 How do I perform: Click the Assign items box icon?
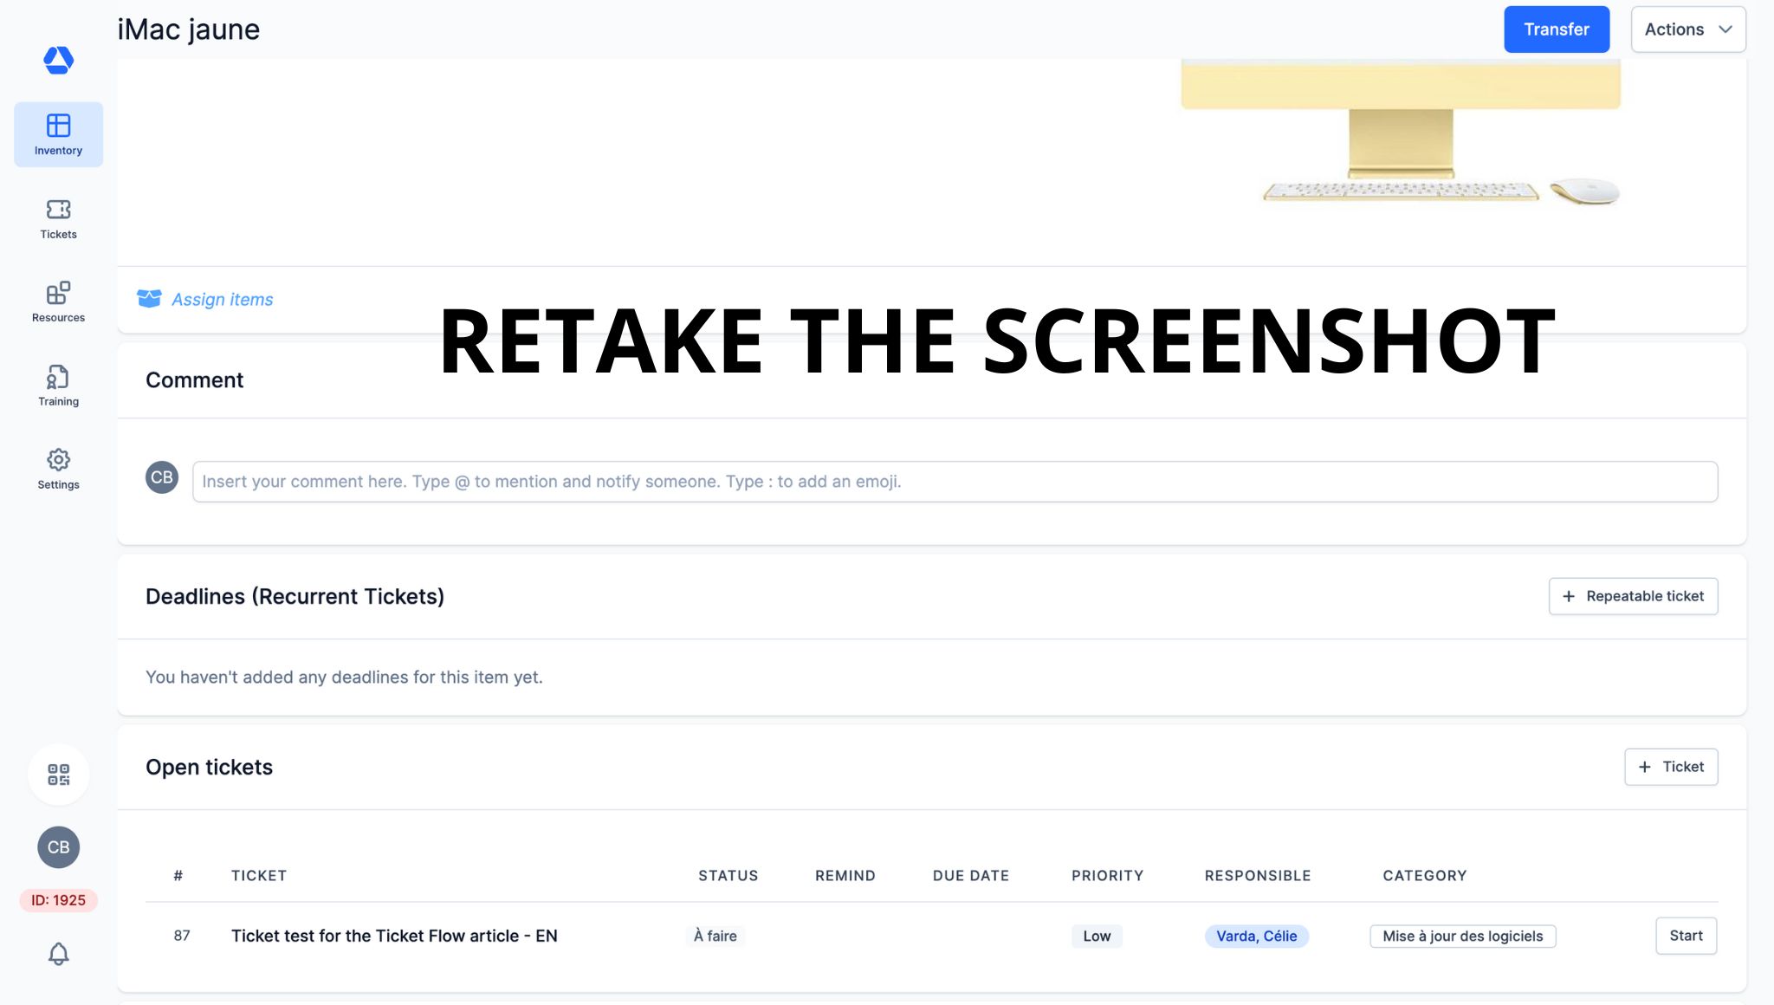click(x=149, y=299)
